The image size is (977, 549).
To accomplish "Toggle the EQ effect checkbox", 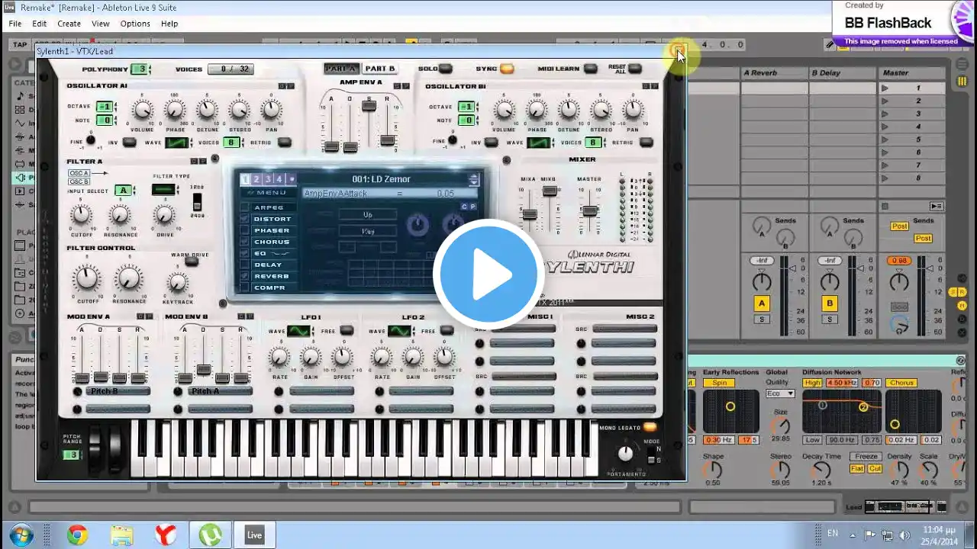I will pos(245,253).
